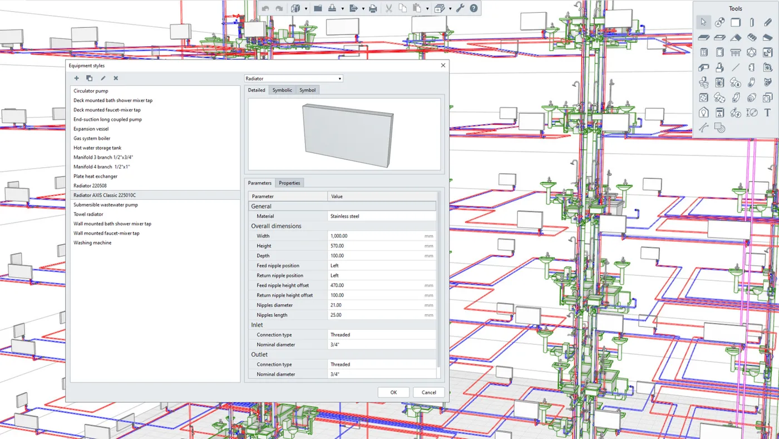Dismiss the dialog with the Cancel button

tap(428, 392)
